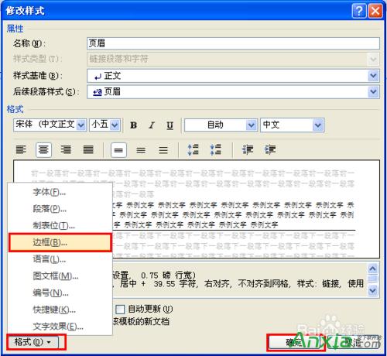Open the 宋体 font name dropdown
The height and width of the screenshot is (356, 387).
(x=81, y=125)
